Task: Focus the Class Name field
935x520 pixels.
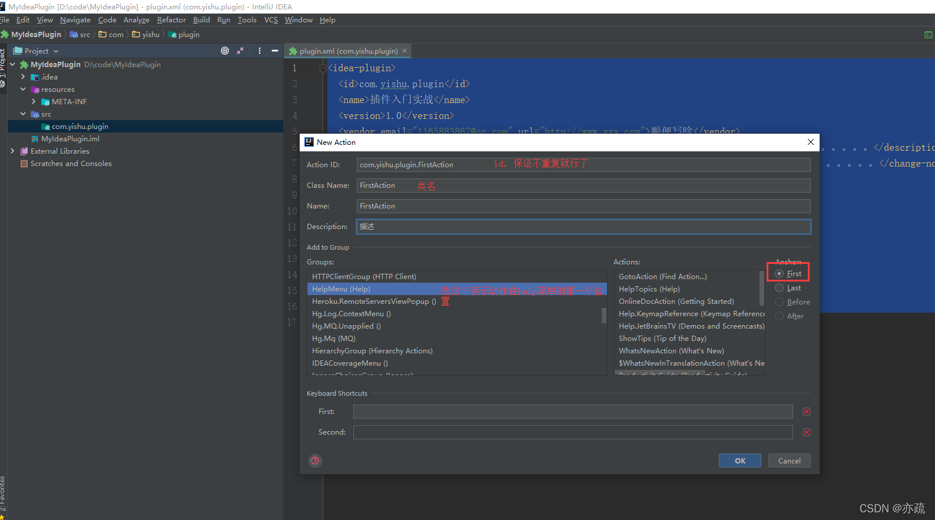Action: click(x=583, y=186)
